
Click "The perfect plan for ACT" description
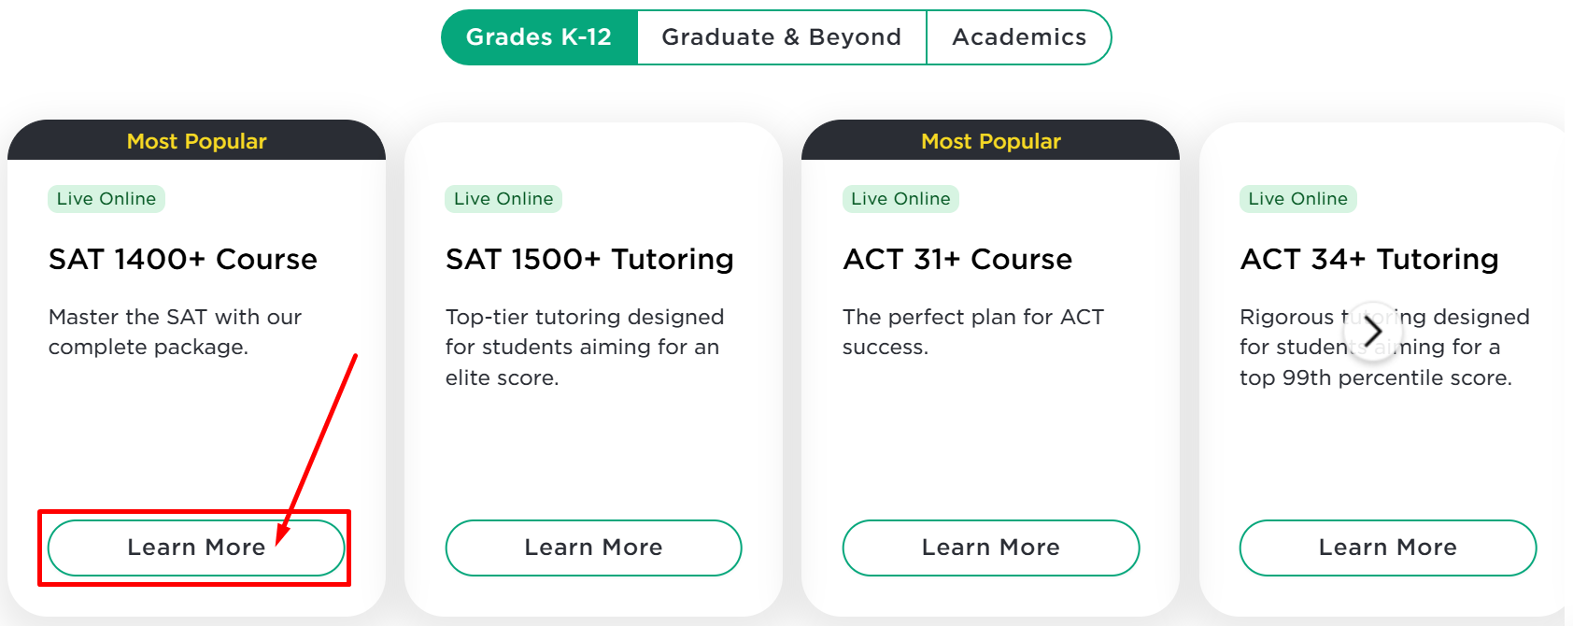click(972, 332)
